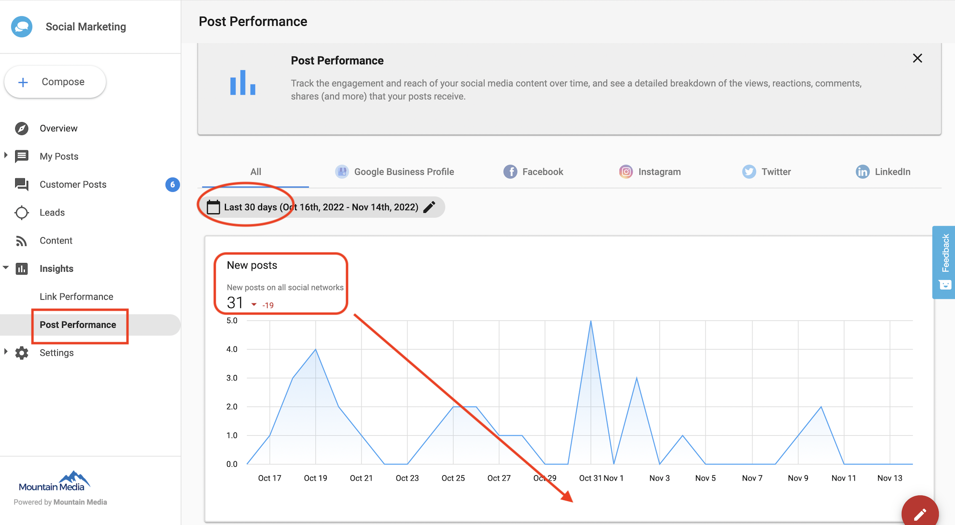Image resolution: width=955 pixels, height=525 pixels.
Task: Open My Posts in the sidebar
Action: 59,157
